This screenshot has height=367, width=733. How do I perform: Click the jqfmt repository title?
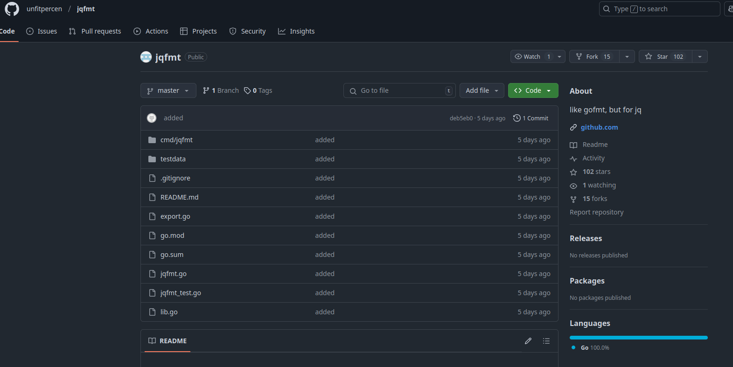pyautogui.click(x=168, y=57)
